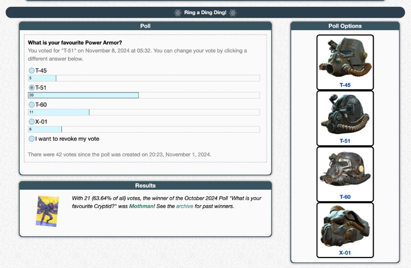Select the T-45 radio button
This screenshot has width=411, height=268.
point(32,70)
